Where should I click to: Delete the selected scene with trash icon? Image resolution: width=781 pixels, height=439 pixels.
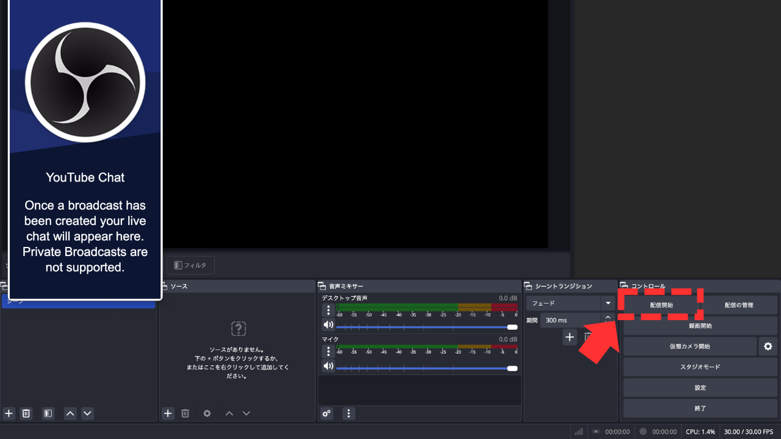pyautogui.click(x=26, y=413)
